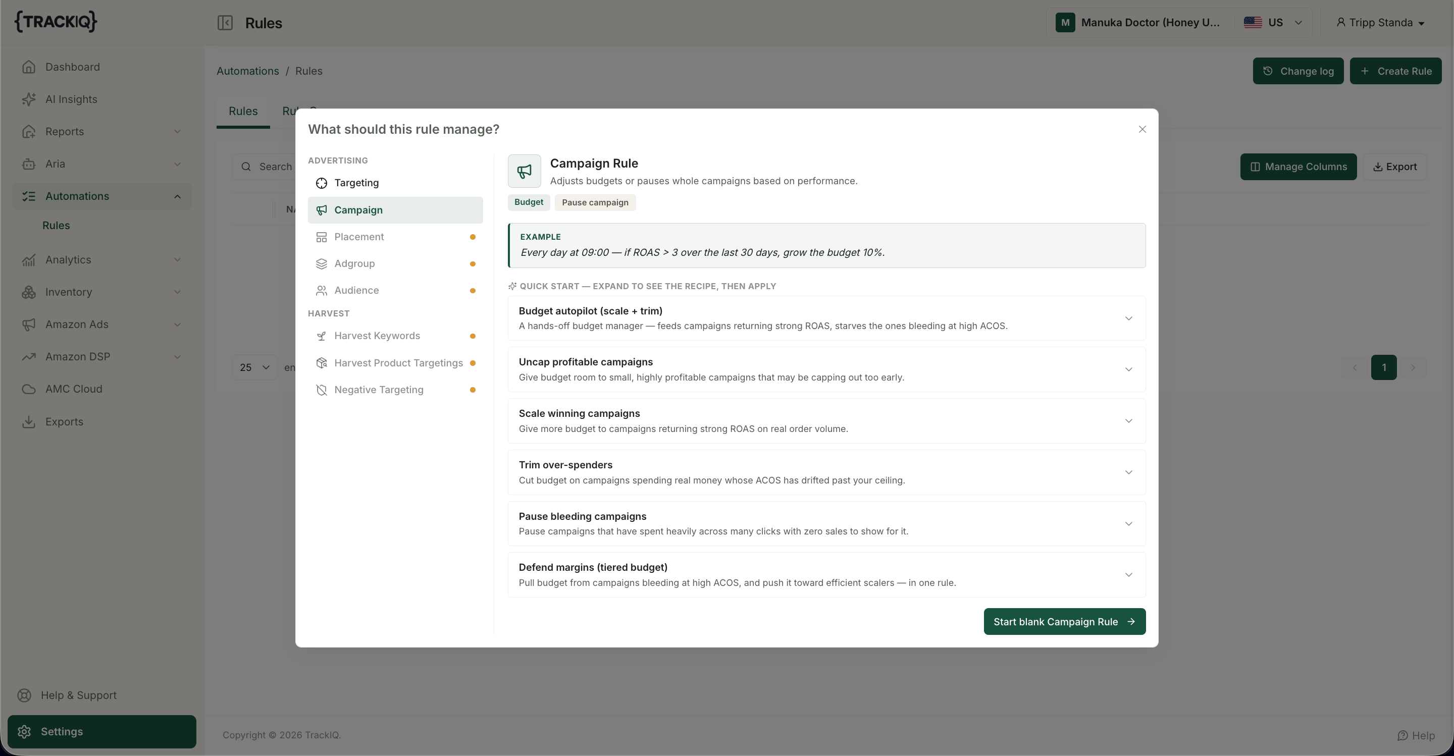Screen dimensions: 1454x756
Task: Open Manuka Doctor account selector
Action: tap(1139, 23)
